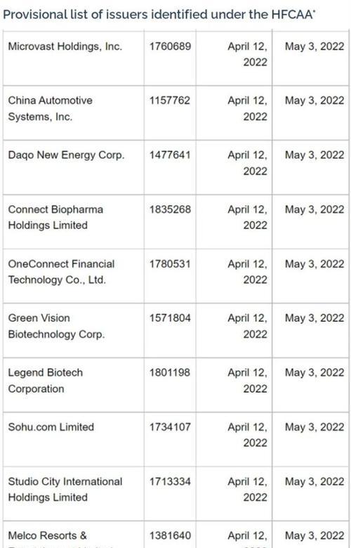Click the Microvast Holdings, Inc. company name

(65, 46)
